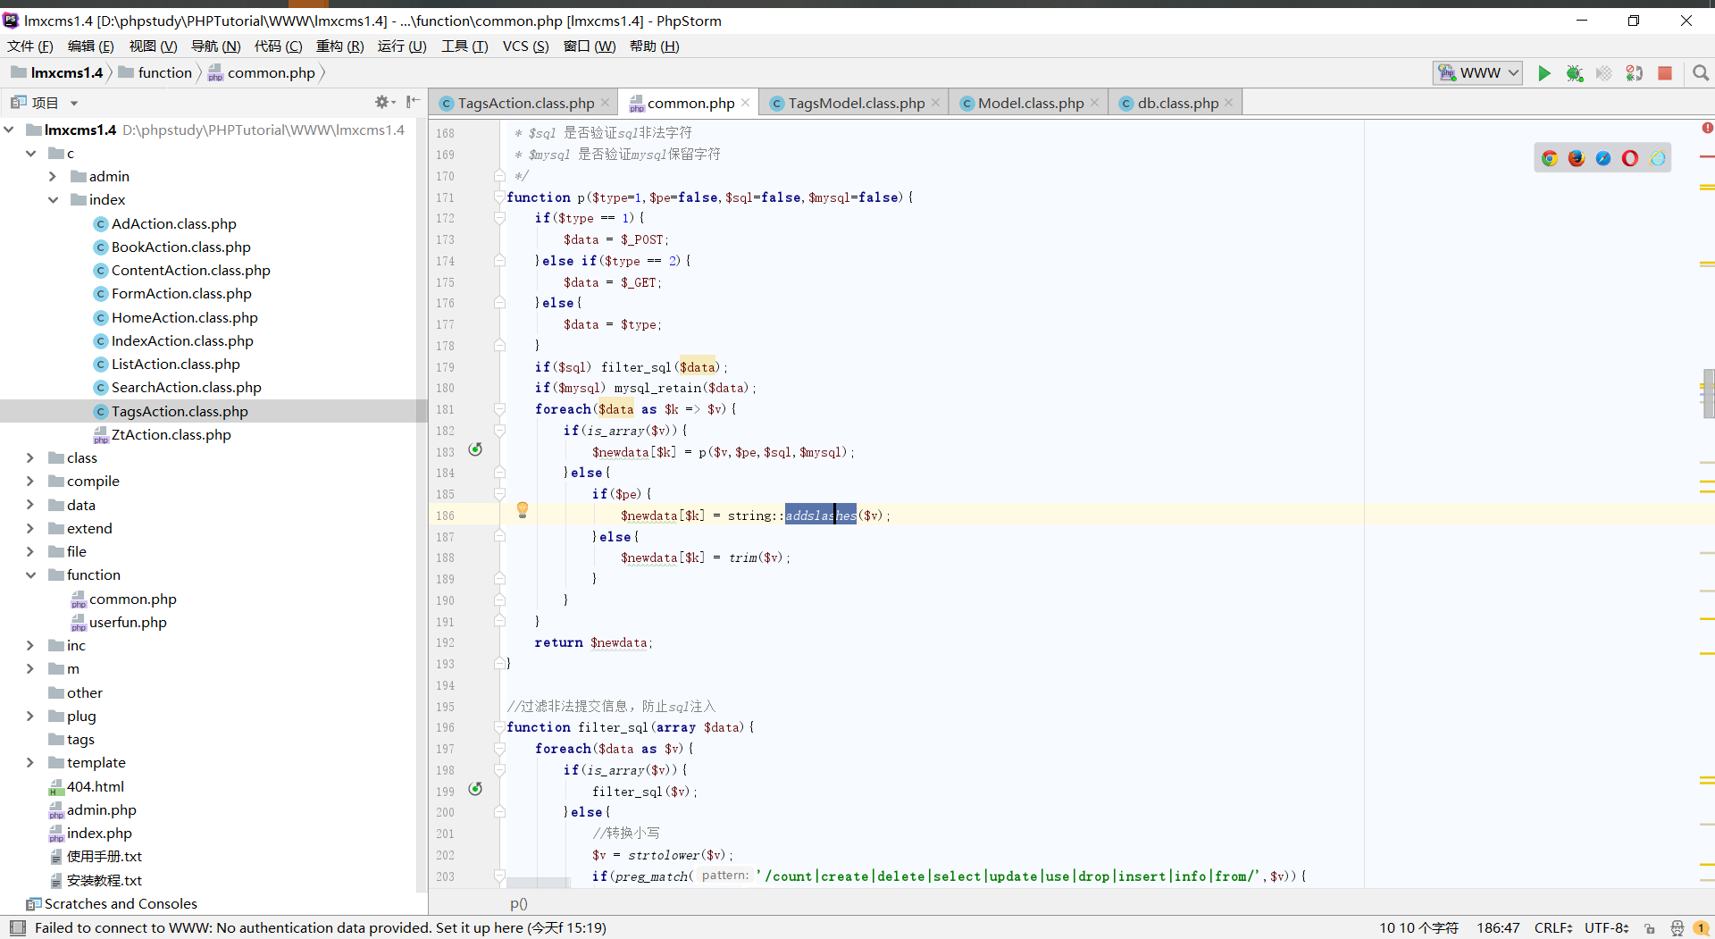This screenshot has width=1715, height=939.
Task: Expand the template folder
Action: click(x=30, y=763)
